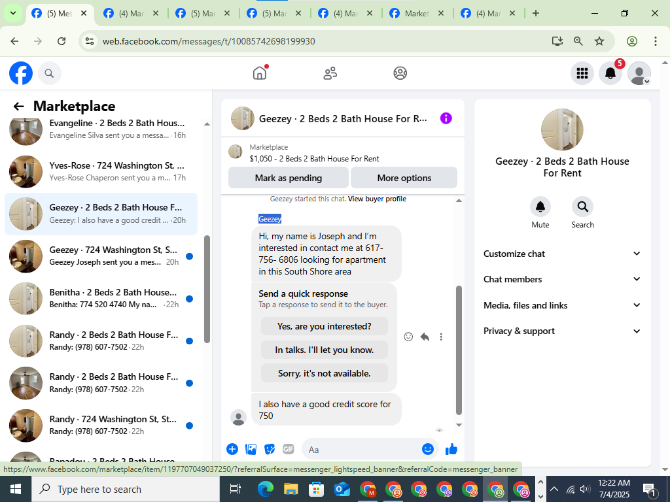Expand Customize chat section
This screenshot has height=502, width=670.
(x=562, y=254)
